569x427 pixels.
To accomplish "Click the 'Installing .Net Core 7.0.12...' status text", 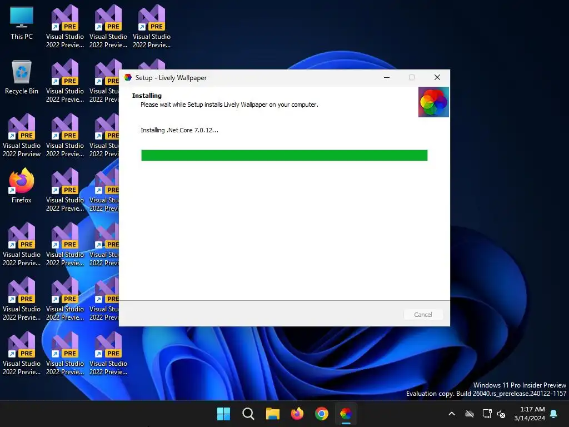I will click(x=179, y=130).
